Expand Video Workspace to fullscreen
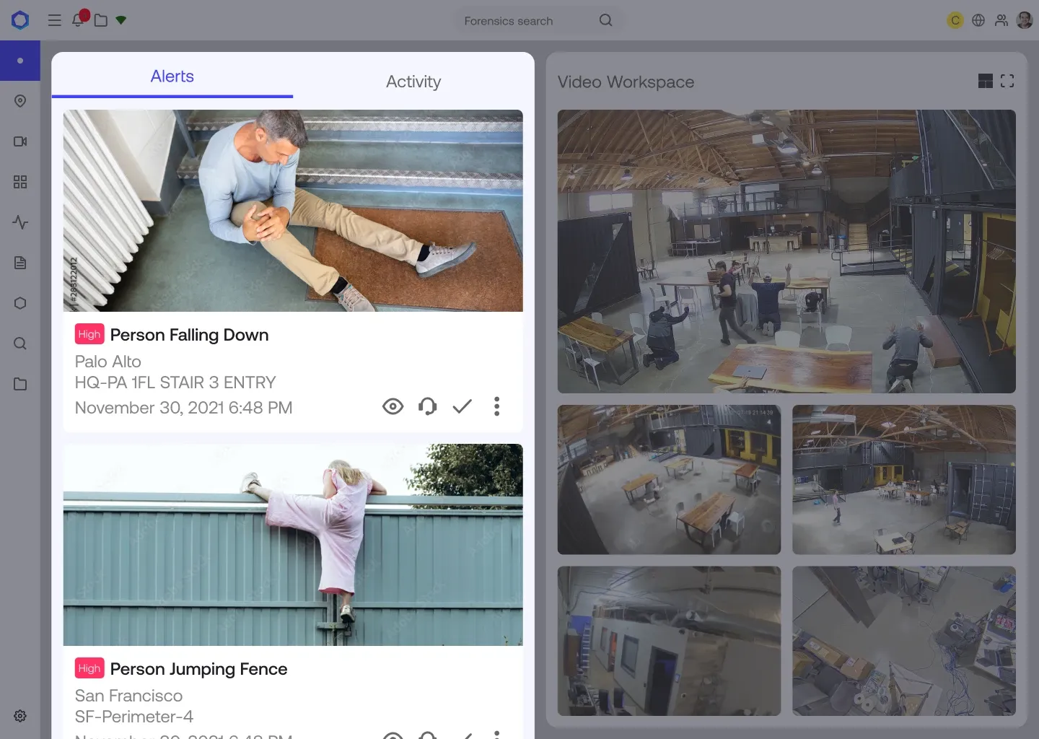Viewport: 1039px width, 739px height. (x=1007, y=81)
